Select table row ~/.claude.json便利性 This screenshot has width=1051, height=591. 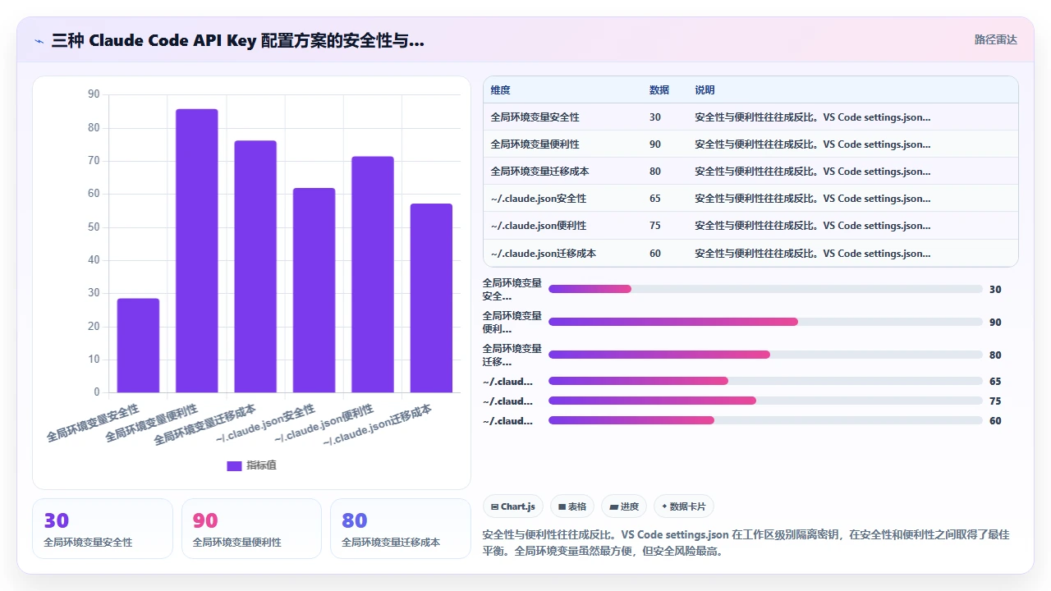click(x=750, y=226)
